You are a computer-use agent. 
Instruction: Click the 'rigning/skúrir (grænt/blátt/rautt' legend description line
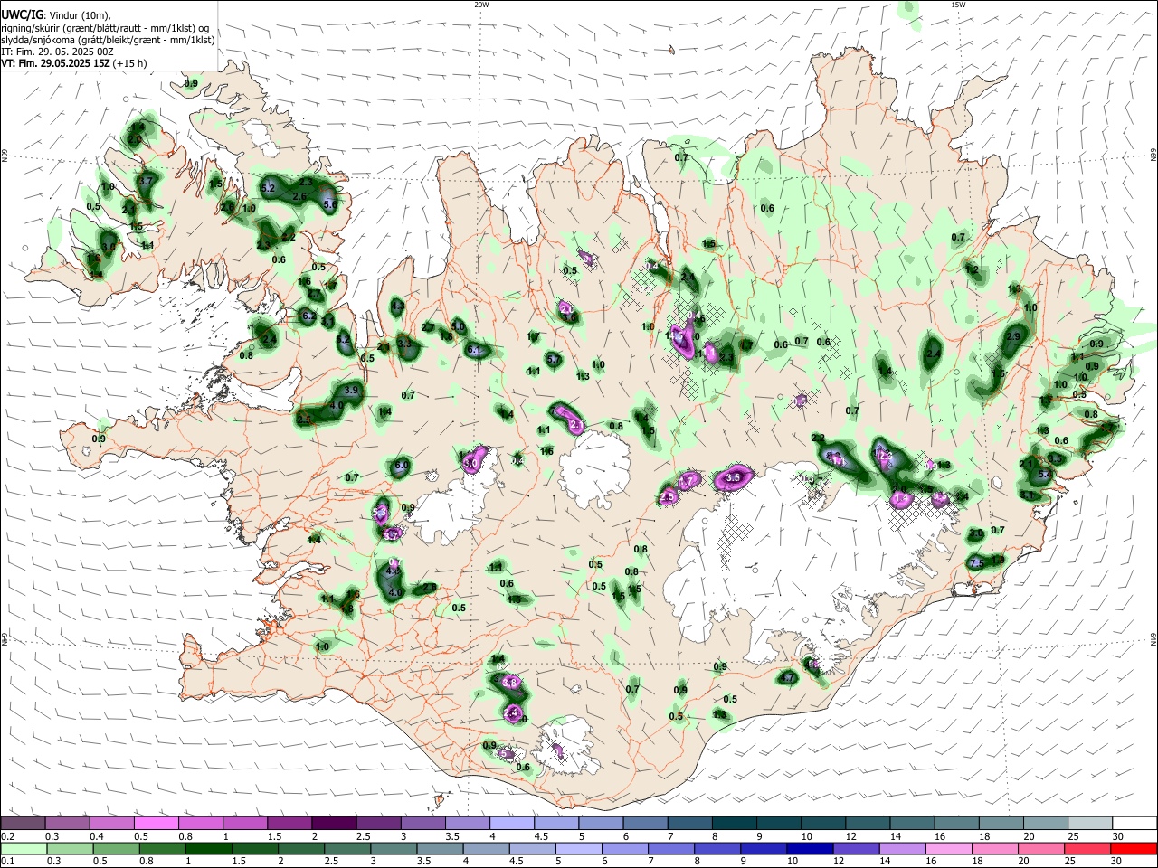pyautogui.click(x=105, y=28)
